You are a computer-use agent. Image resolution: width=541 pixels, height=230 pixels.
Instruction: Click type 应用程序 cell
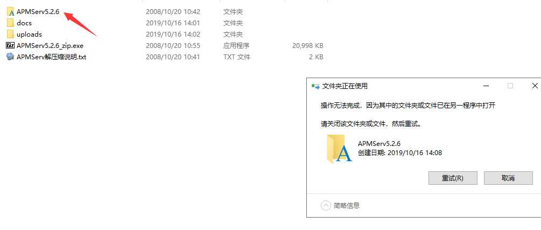point(236,46)
